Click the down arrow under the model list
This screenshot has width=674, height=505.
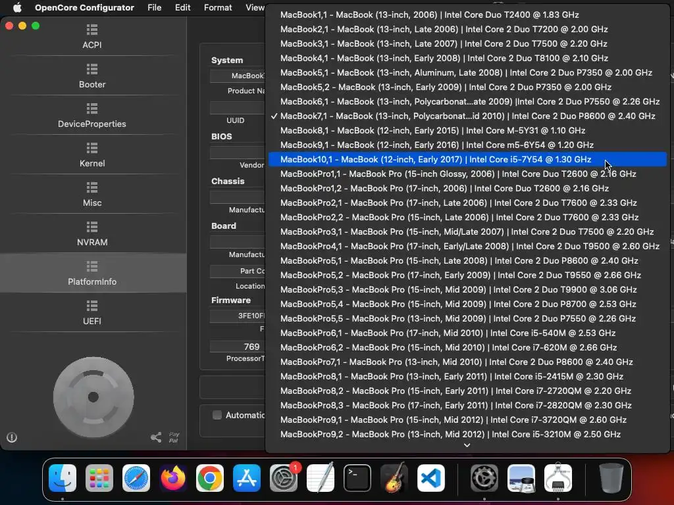pos(467,445)
